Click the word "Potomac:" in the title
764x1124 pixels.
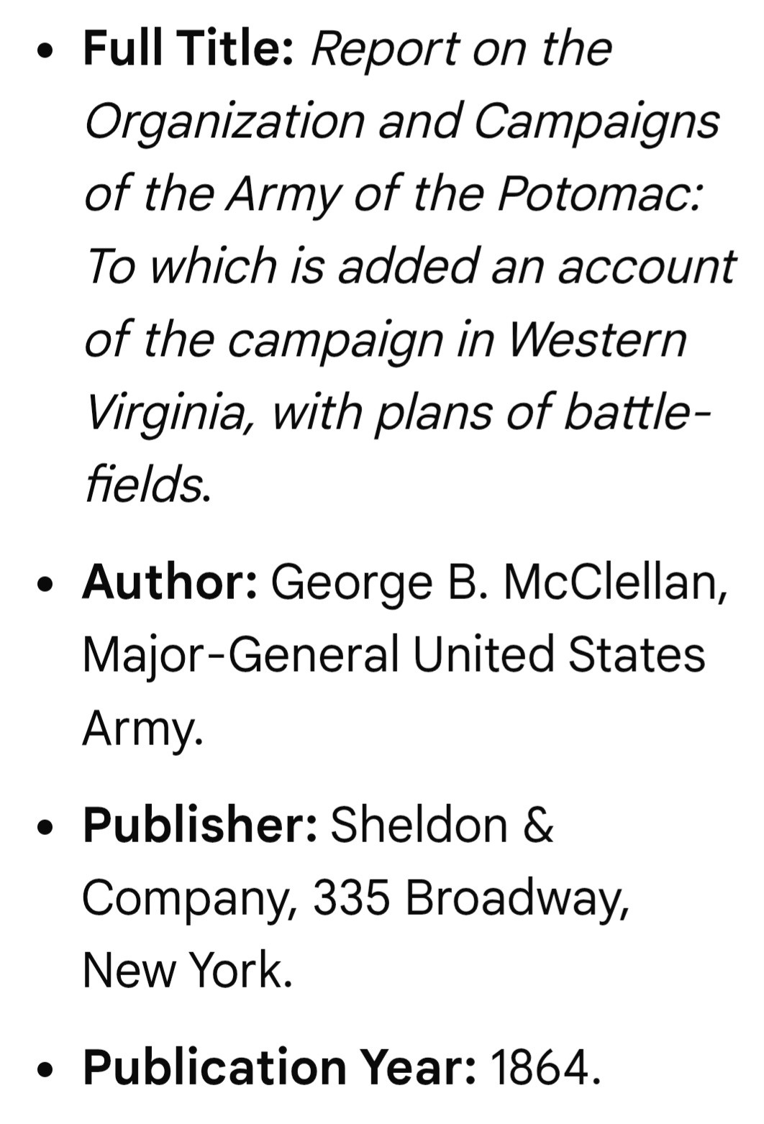(599, 193)
